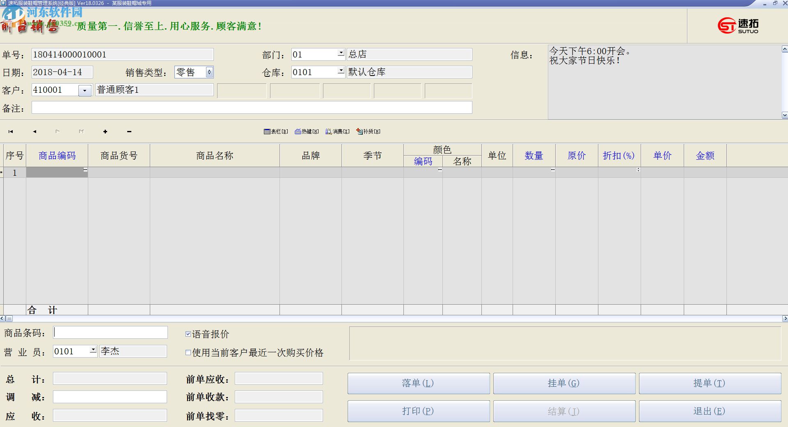This screenshot has width=788, height=427.
Task: Jump to the first record arrow
Action: [11, 131]
